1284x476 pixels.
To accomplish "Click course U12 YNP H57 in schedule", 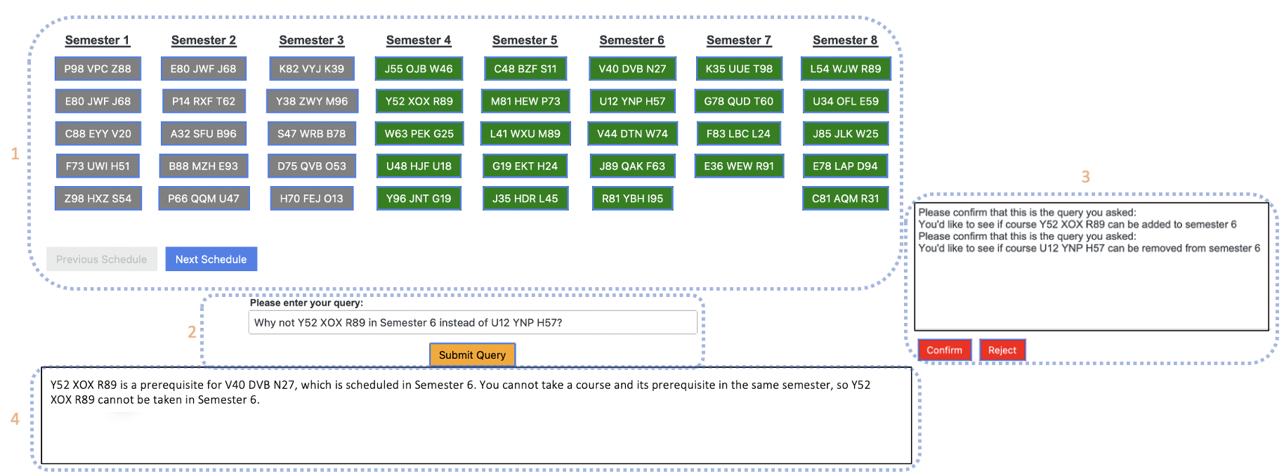I will 632,101.
